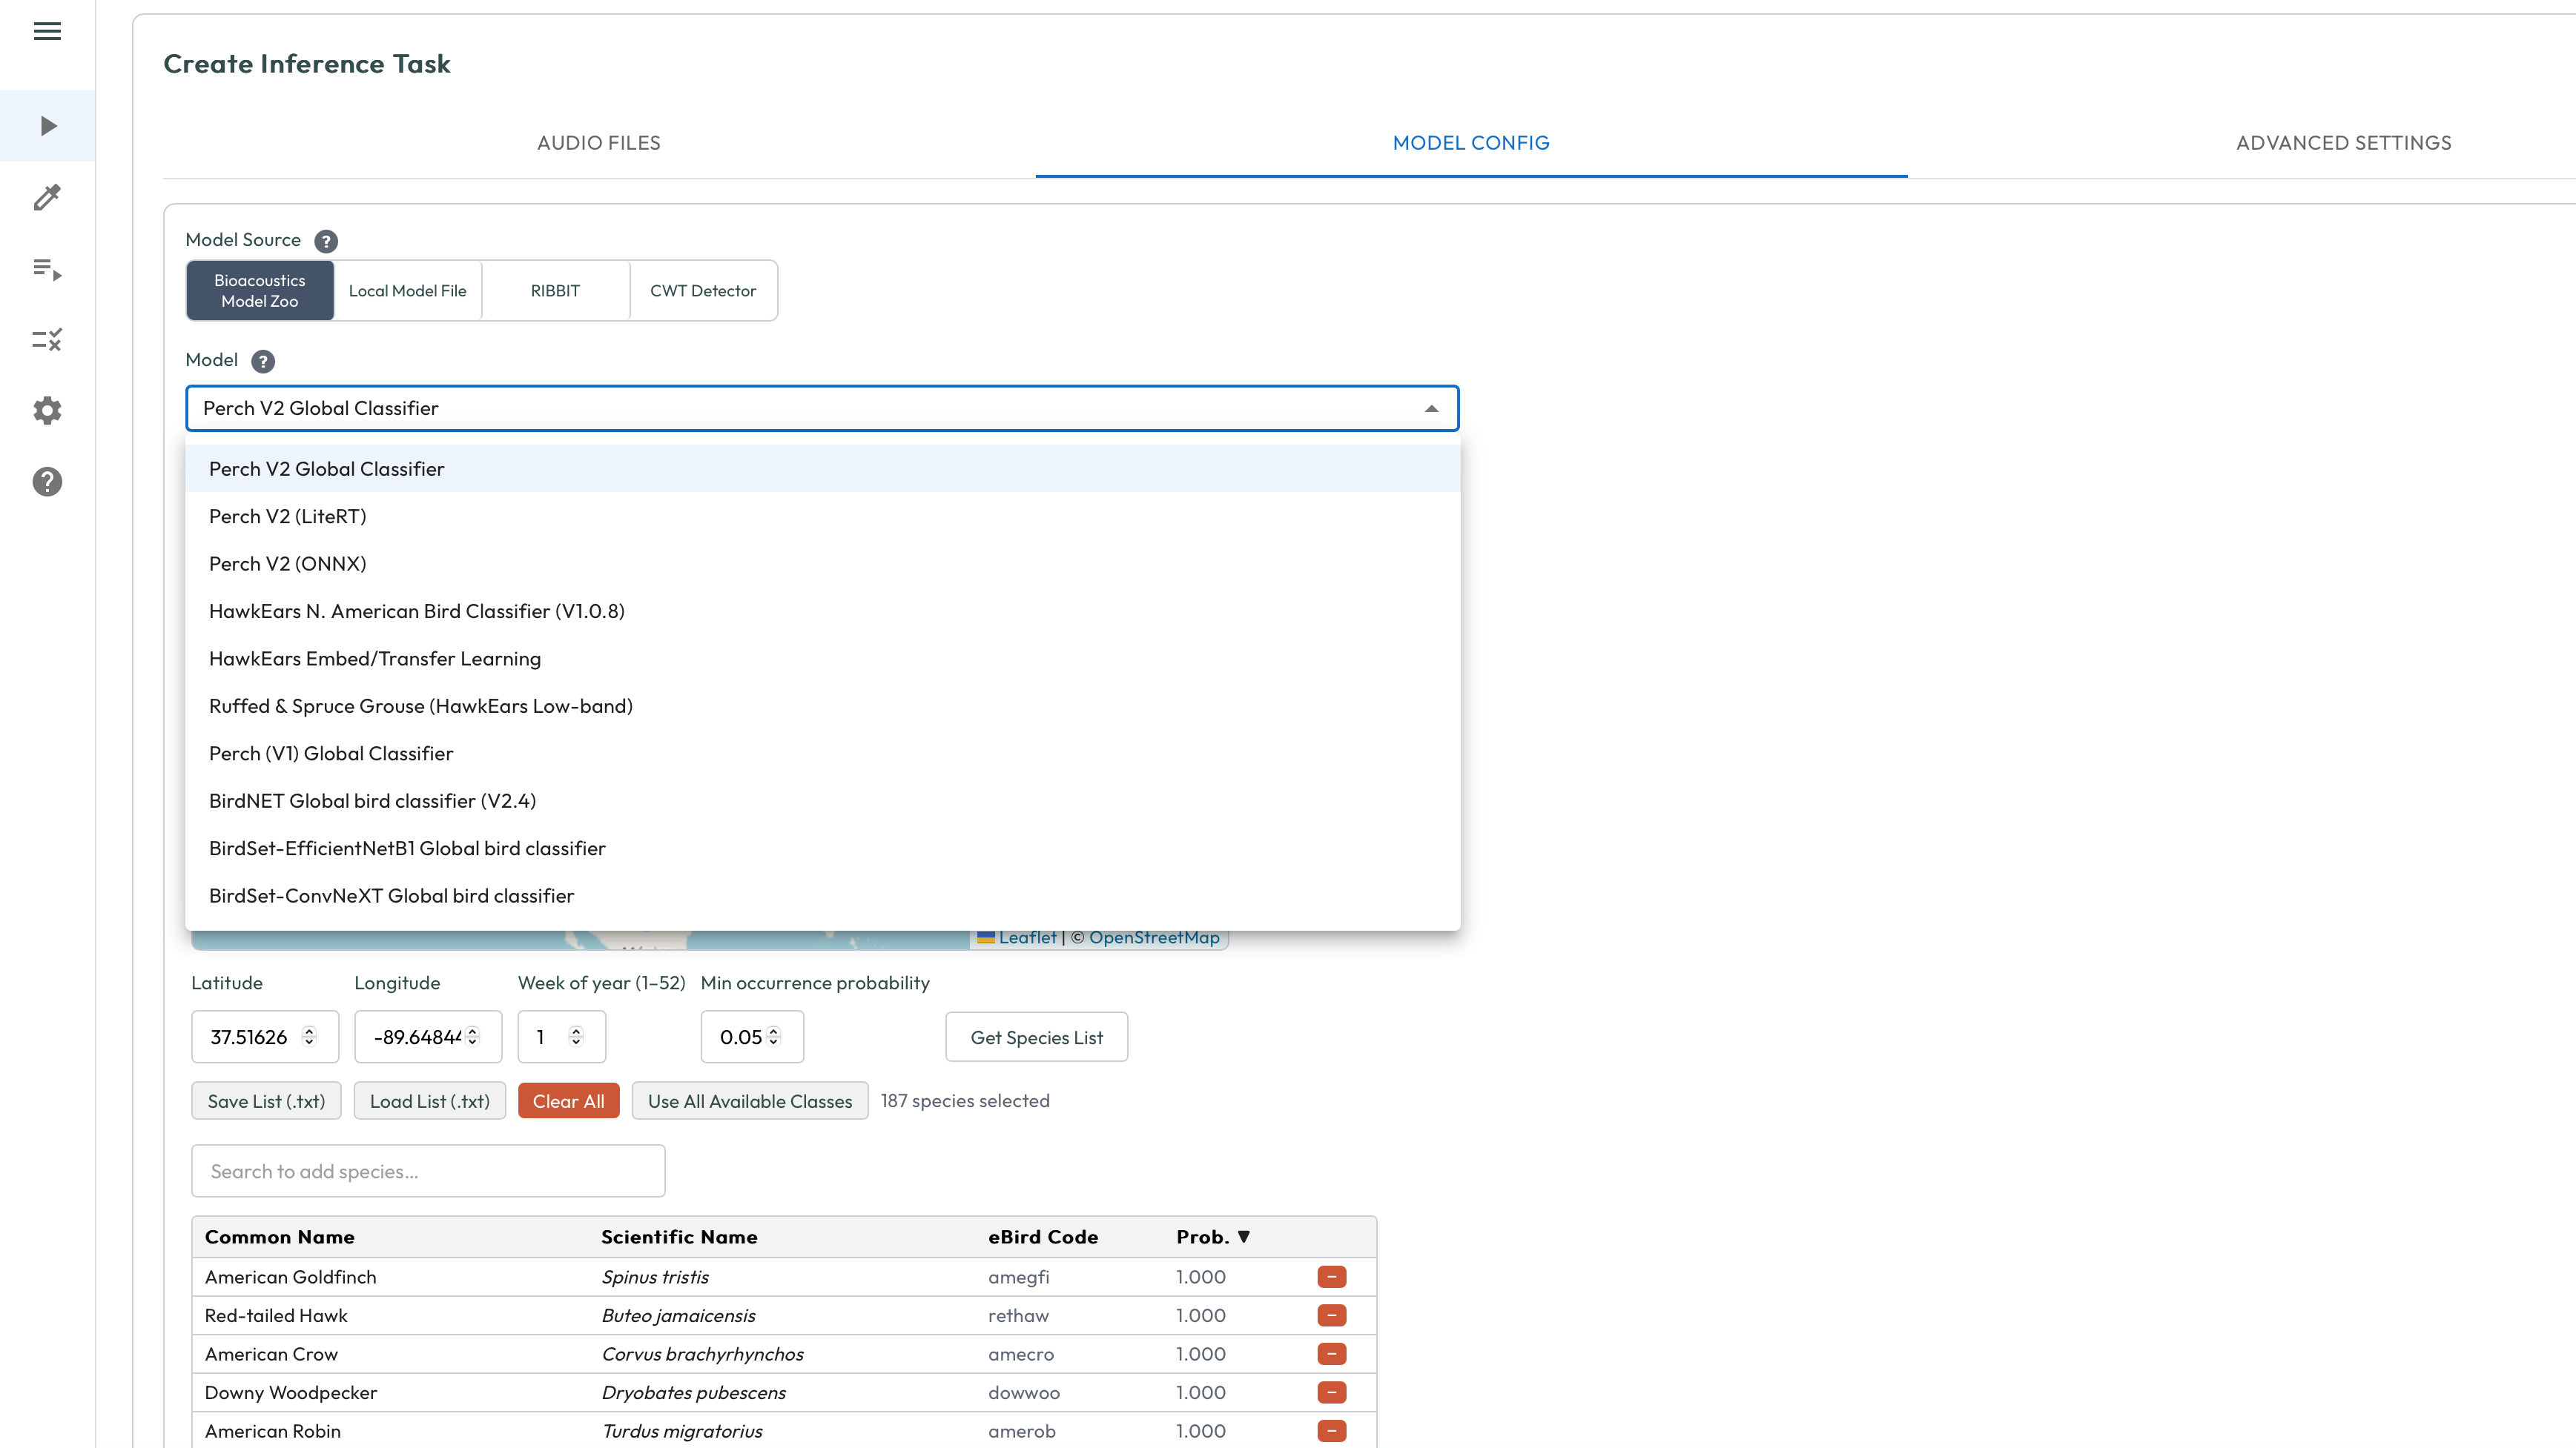The width and height of the screenshot is (2576, 1448).
Task: Select the Red-tailed Hawk common name cell
Action: coord(276,1316)
